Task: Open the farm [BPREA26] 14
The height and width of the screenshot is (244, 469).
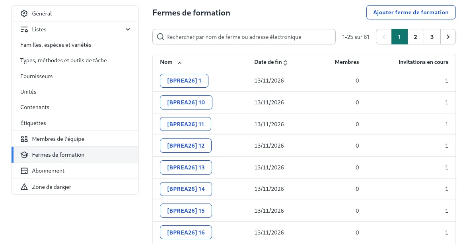Action: [x=186, y=189]
